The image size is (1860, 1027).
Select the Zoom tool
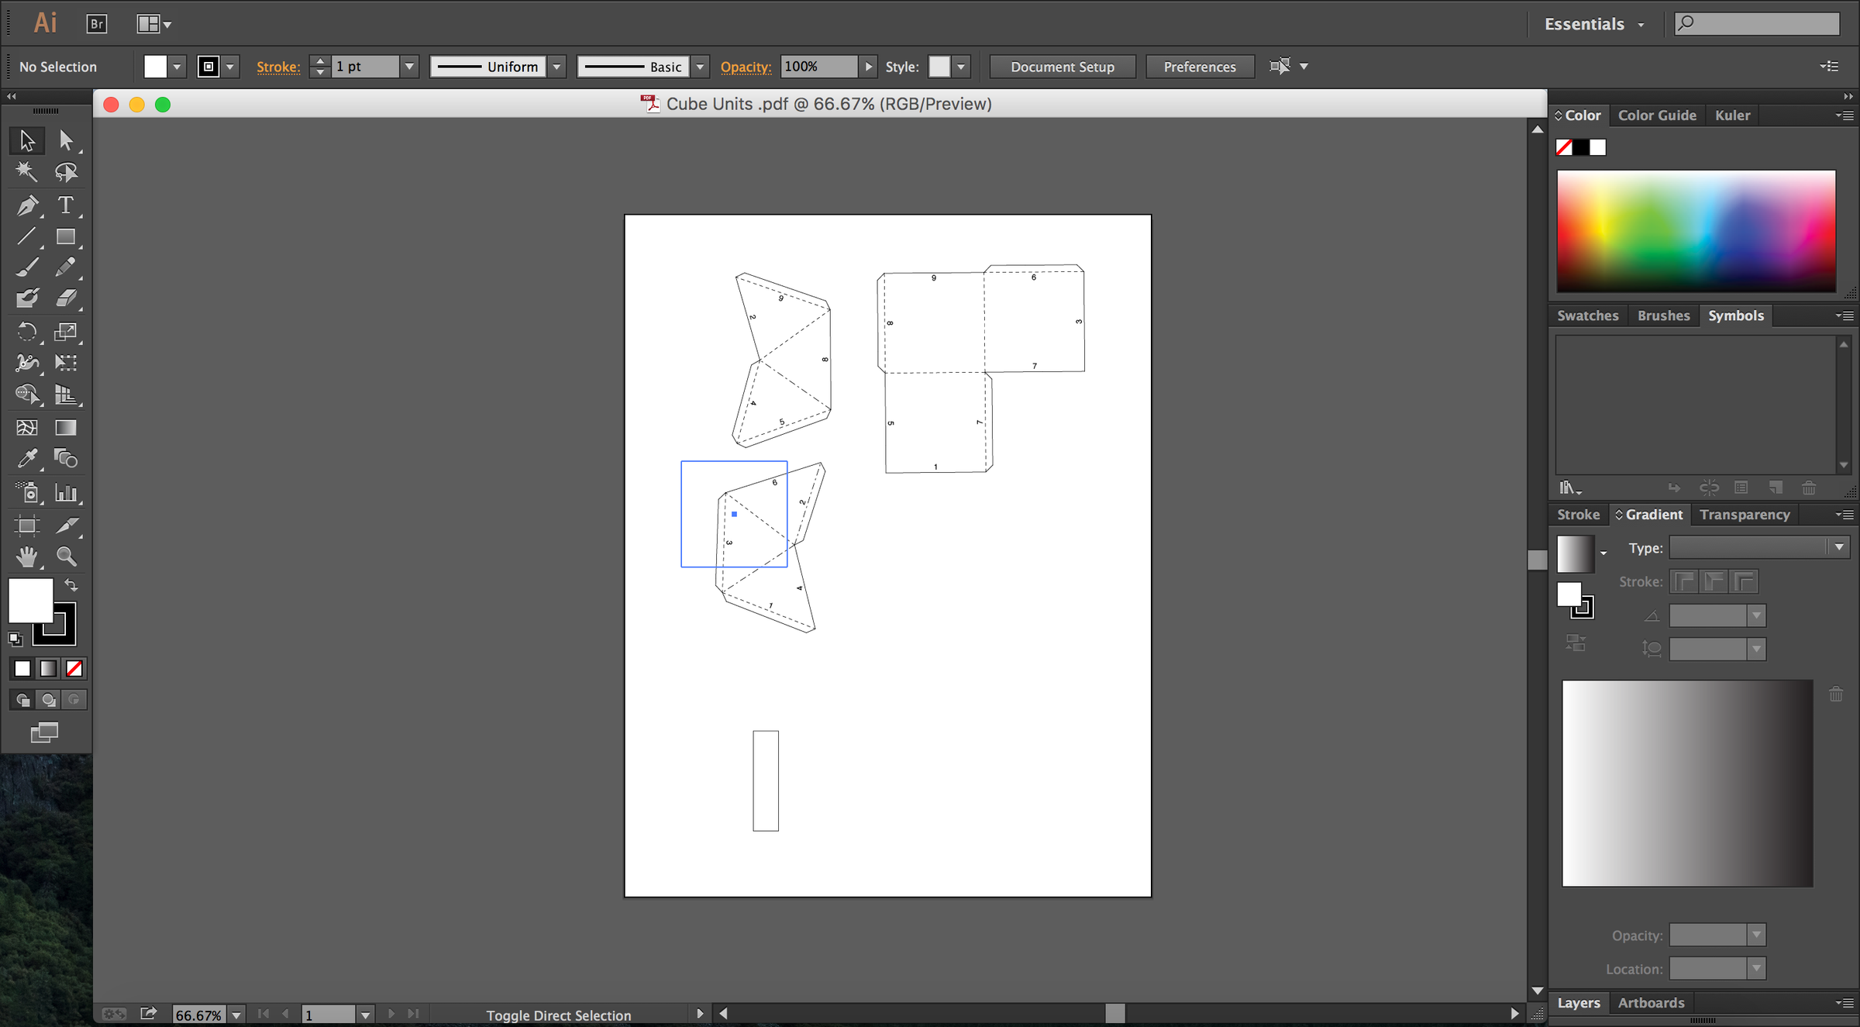66,557
